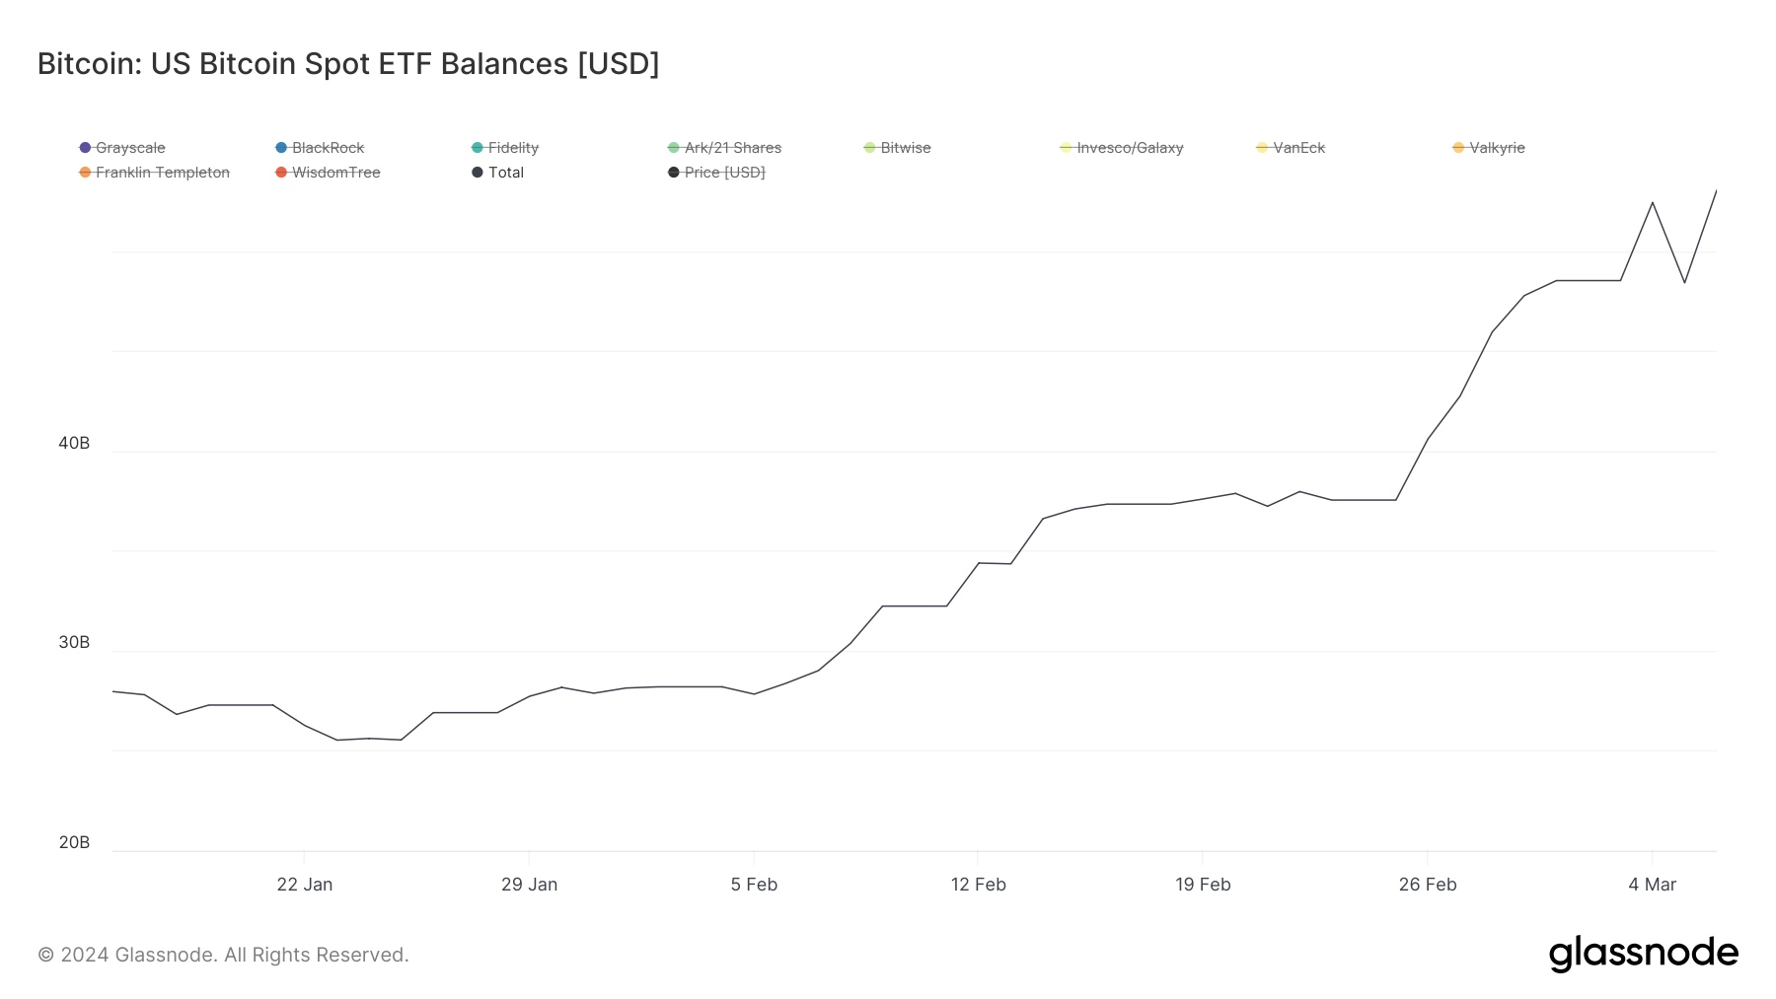1776x999 pixels.
Task: Click the 40B y-axis label
Action: point(74,444)
